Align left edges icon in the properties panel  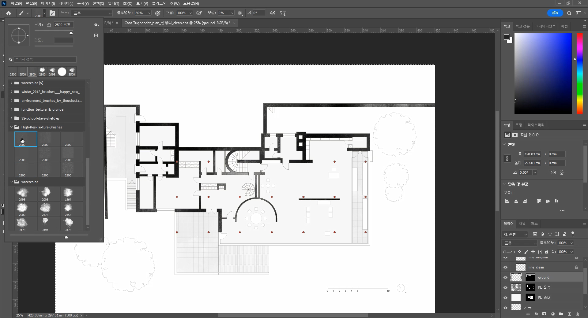pyautogui.click(x=507, y=201)
